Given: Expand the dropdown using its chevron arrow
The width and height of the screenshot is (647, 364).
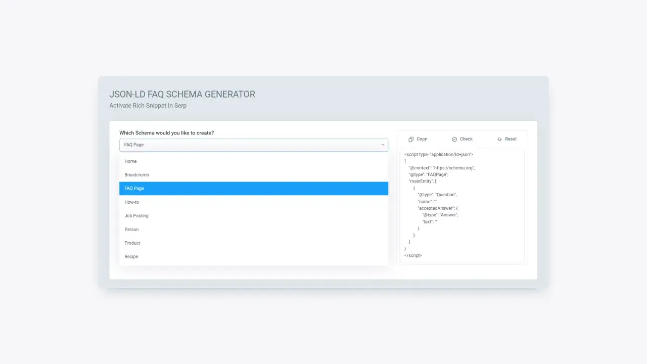Looking at the screenshot, I should tap(383, 145).
